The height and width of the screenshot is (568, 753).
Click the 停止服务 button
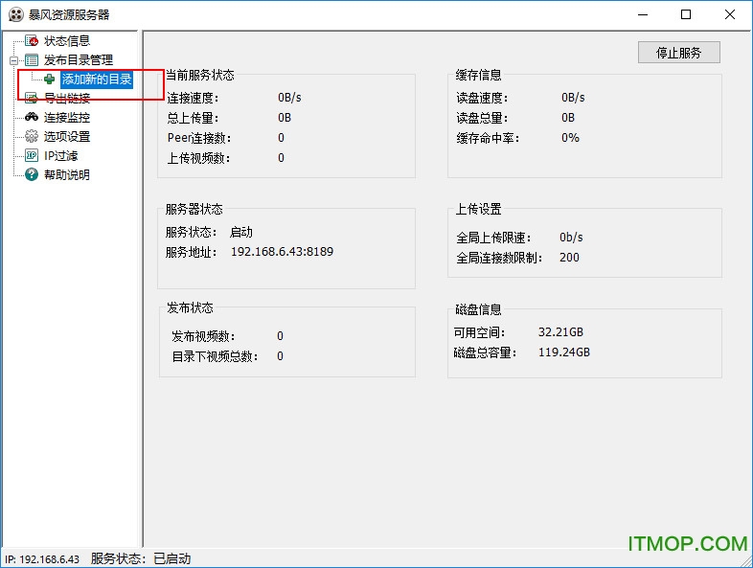point(678,53)
